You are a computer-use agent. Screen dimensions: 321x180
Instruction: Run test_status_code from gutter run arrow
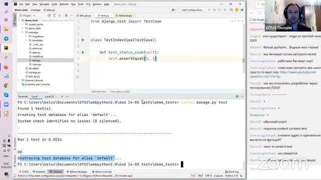pos(83,52)
